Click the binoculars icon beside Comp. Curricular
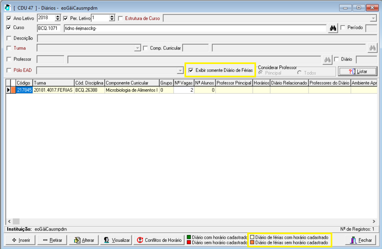The height and width of the screenshot is (249, 382). click(x=373, y=48)
